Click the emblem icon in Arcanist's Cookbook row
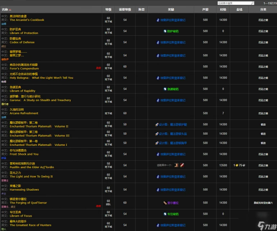This screenshot has height=231, width=277. point(158,20)
